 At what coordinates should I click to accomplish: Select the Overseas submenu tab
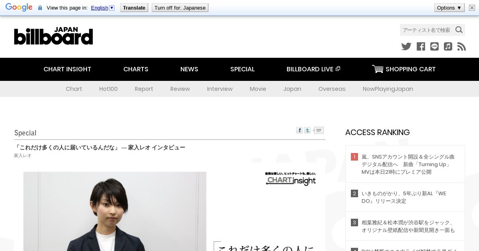click(x=332, y=89)
